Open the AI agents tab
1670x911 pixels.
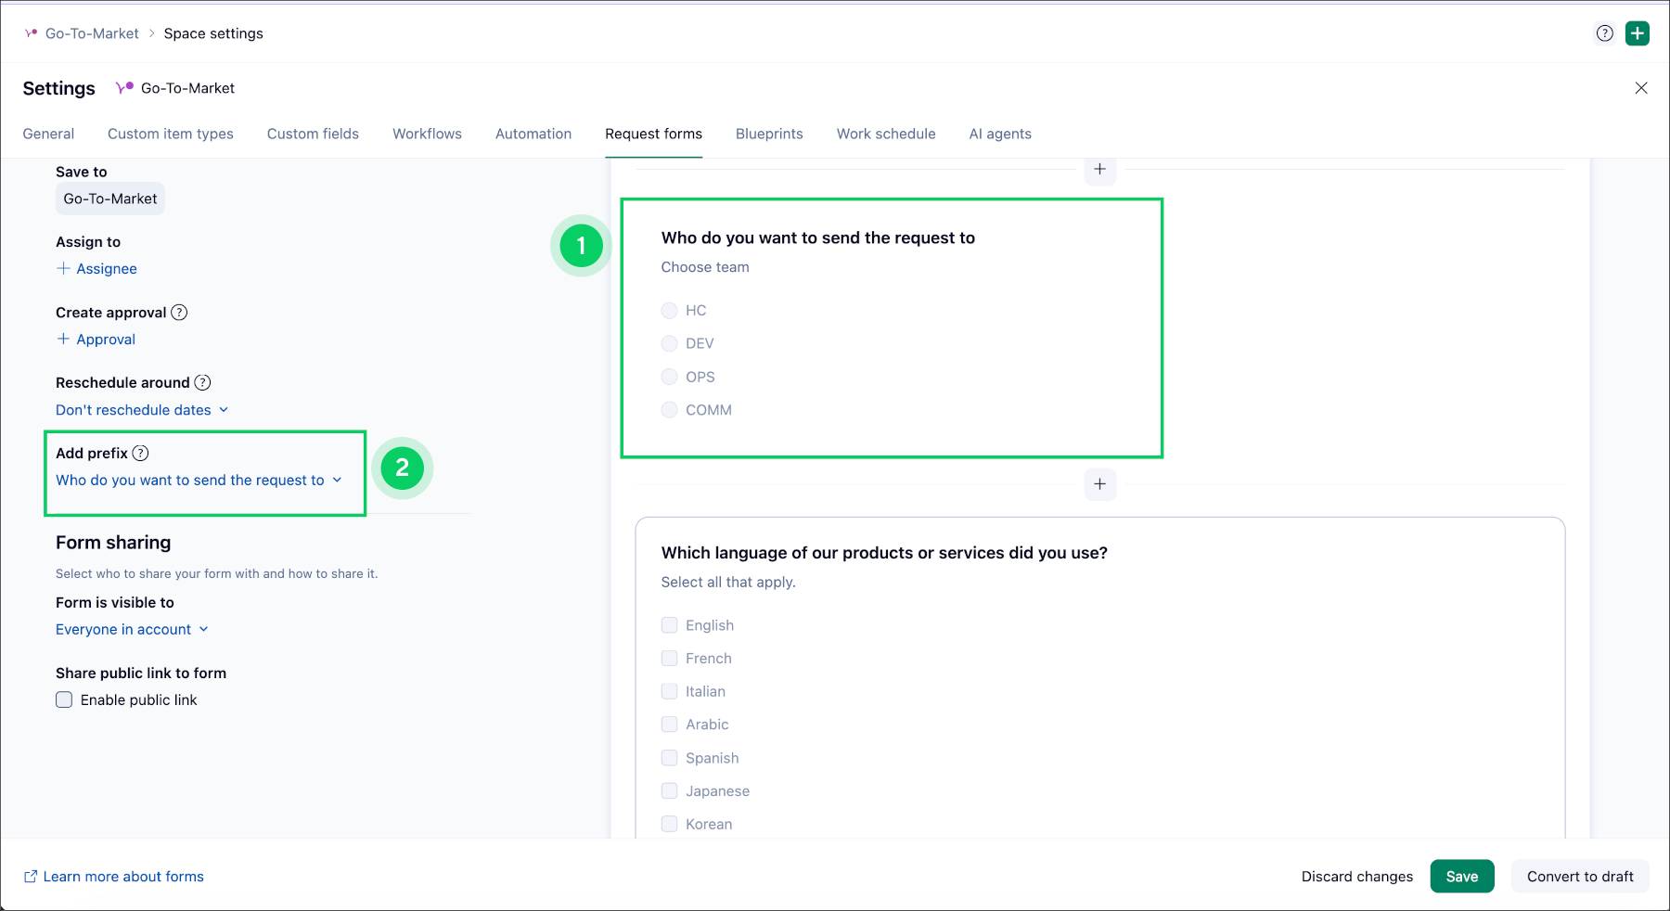[1000, 134]
